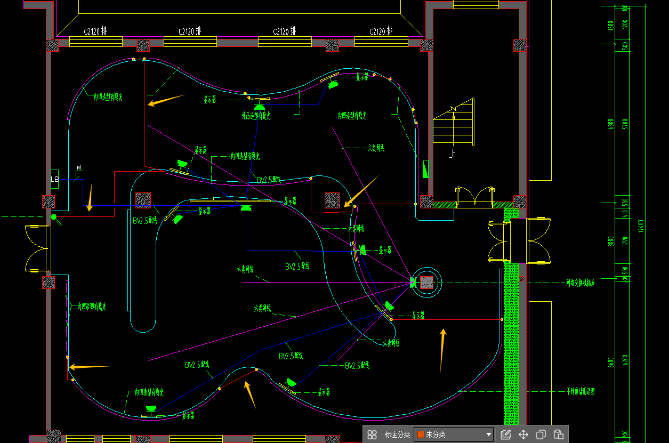
Task: Click the paste icon in annotation toolbar
Action: [x=558, y=434]
